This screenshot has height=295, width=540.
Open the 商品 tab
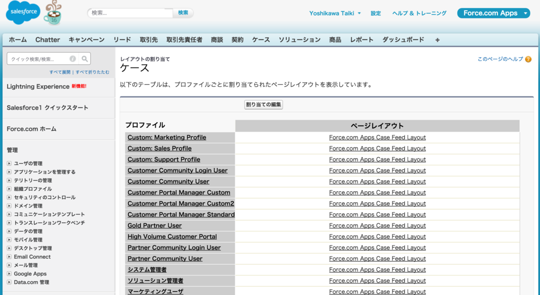335,40
